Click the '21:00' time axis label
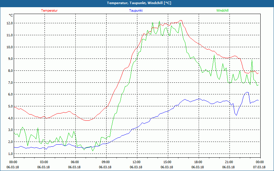Image resolution: width=274 pixels, height=171 pixels. 229,162
